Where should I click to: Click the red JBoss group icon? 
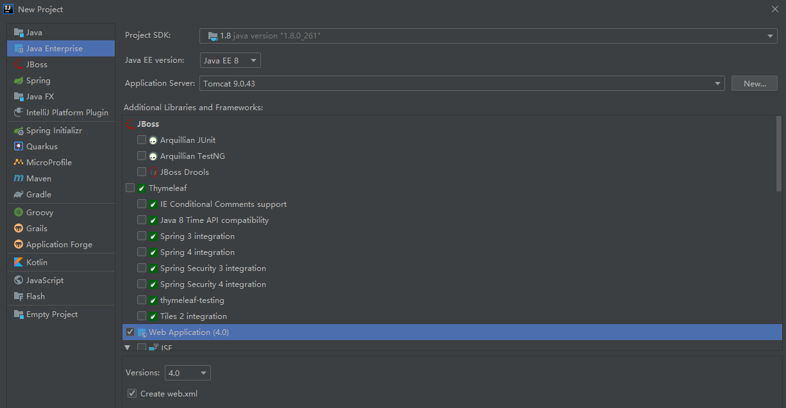130,124
